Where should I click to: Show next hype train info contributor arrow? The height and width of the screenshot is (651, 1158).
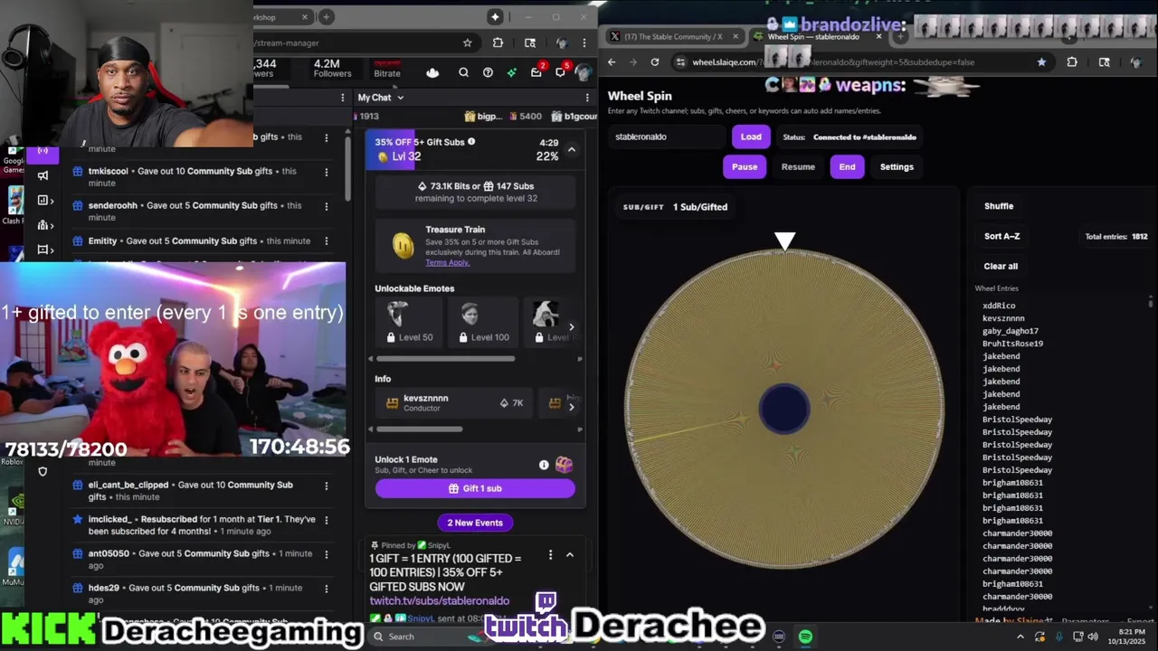coord(571,407)
